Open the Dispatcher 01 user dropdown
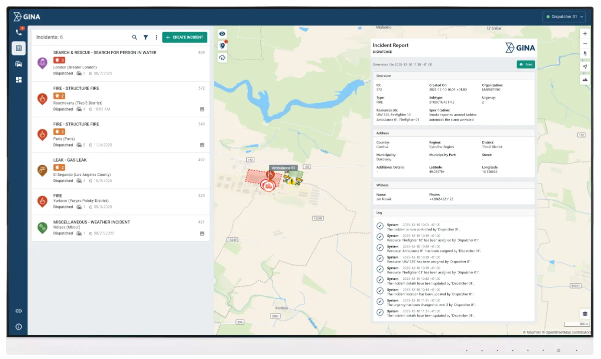Screen dimensions: 601x359 [x=564, y=17]
